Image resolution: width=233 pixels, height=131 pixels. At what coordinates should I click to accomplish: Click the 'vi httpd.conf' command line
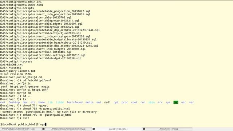pos(24,90)
